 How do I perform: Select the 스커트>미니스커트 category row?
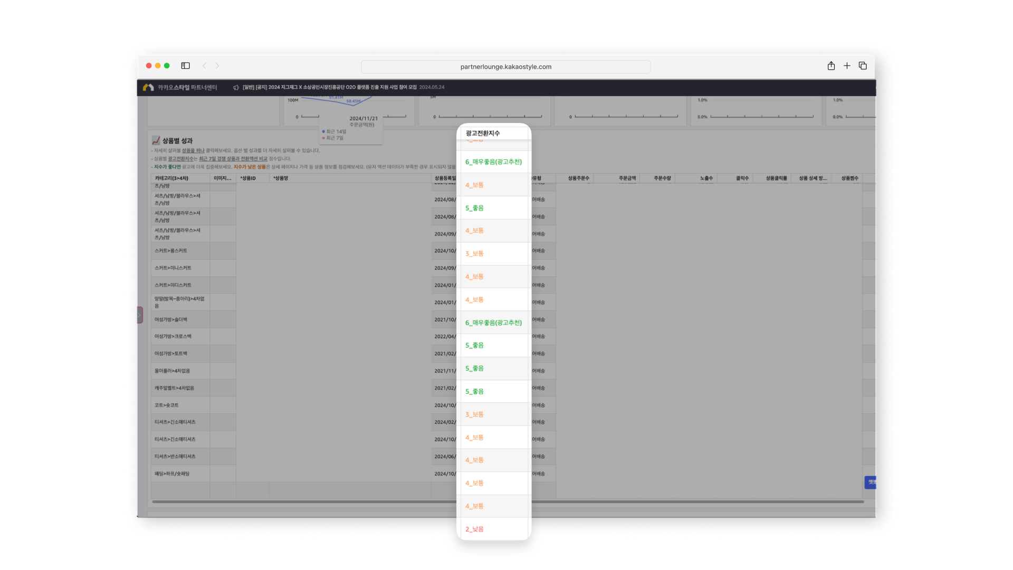(180, 268)
